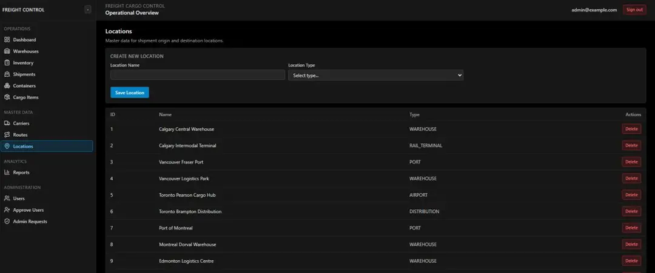
Task: Open the Reports analytics page
Action: 47,173
